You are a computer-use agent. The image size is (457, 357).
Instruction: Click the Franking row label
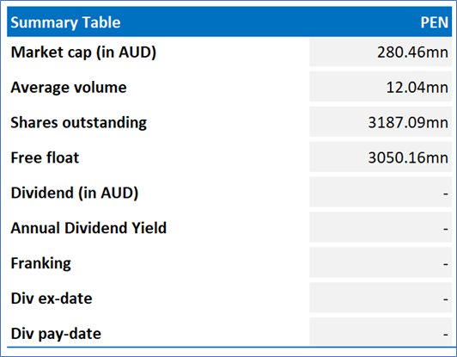[41, 263]
